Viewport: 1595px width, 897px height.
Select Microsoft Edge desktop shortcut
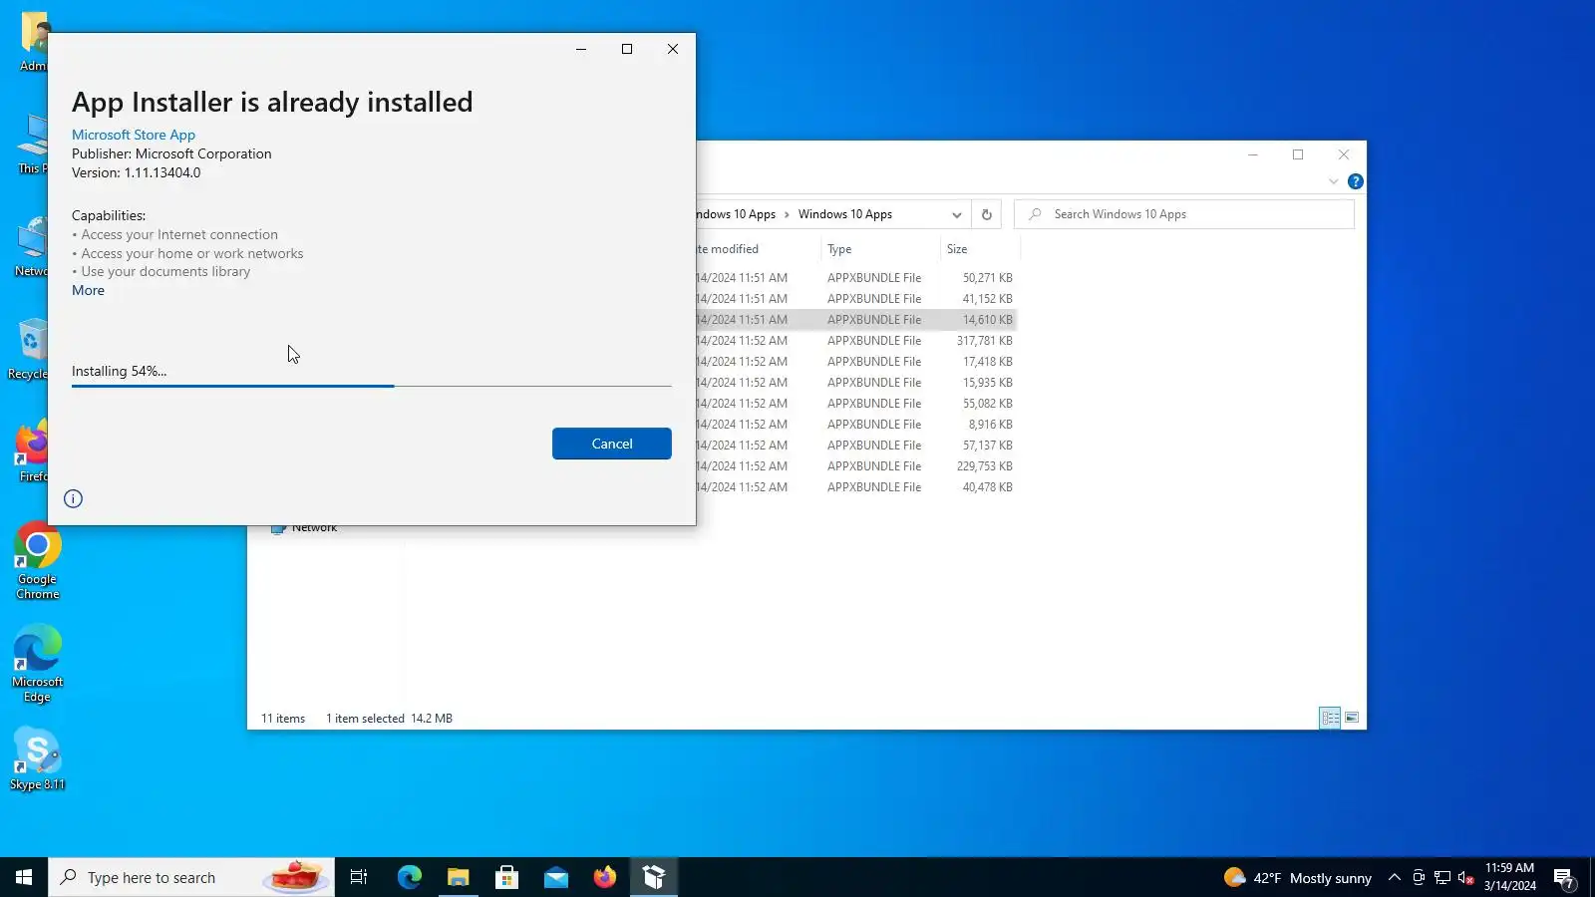(x=37, y=664)
